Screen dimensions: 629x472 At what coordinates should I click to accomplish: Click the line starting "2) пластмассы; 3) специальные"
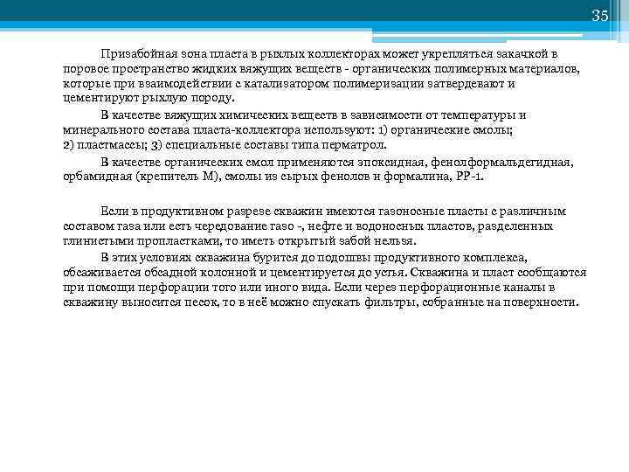[225, 145]
